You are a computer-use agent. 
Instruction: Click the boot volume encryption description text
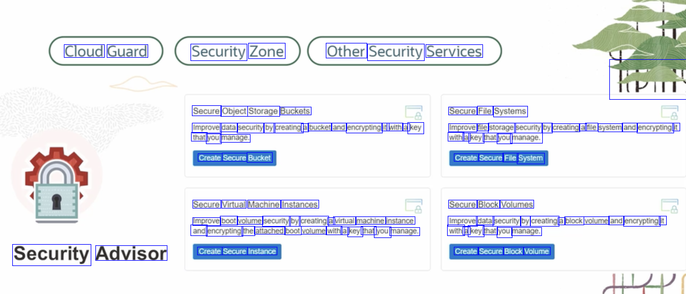coord(305,226)
